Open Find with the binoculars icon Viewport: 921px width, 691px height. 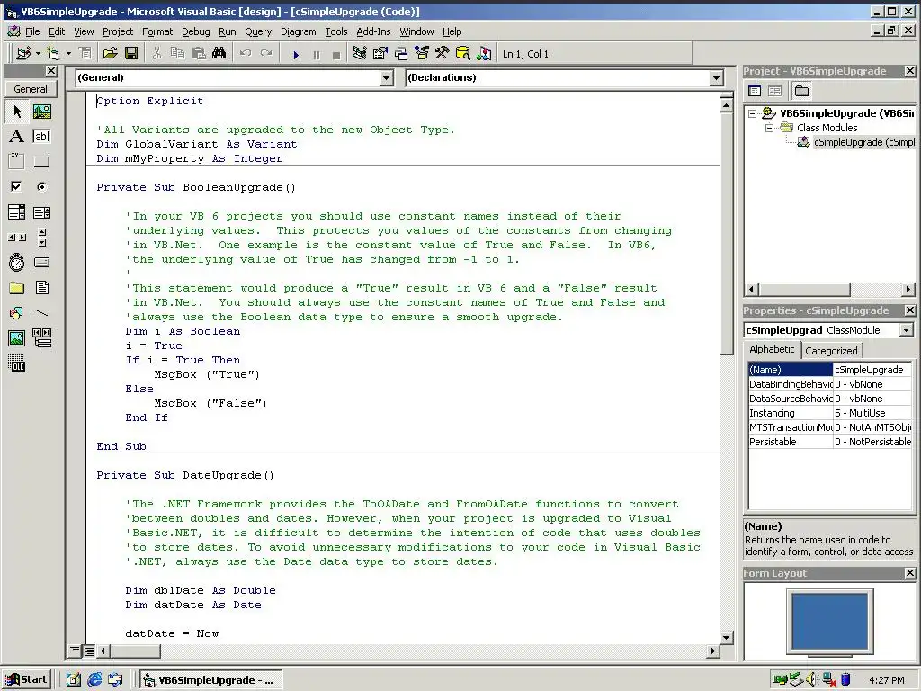click(219, 53)
